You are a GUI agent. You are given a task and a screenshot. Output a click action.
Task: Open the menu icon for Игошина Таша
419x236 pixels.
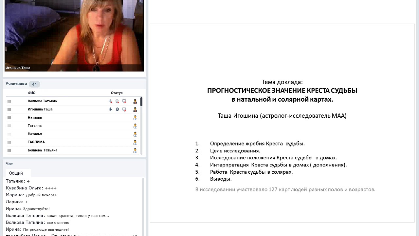[x=9, y=109]
